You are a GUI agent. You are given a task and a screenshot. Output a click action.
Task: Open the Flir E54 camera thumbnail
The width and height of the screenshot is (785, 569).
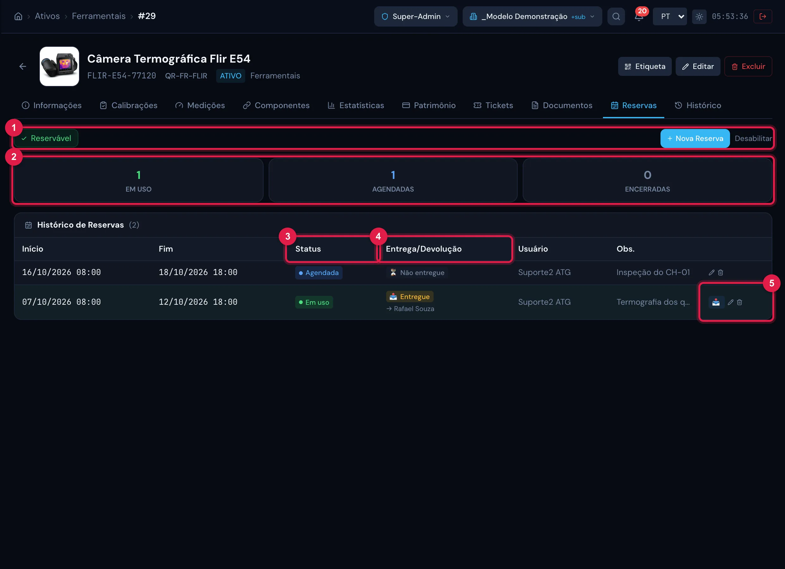point(59,66)
